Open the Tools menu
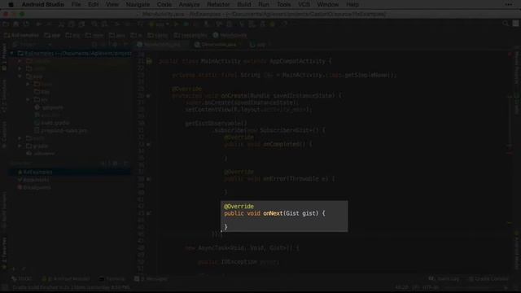Image resolution: width=521 pixels, height=293 pixels. (x=283, y=5)
